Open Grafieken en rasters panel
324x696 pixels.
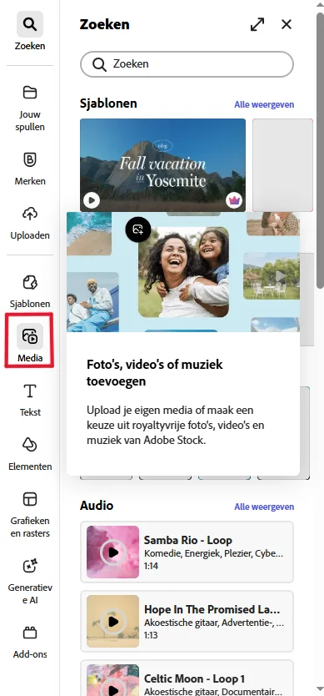(30, 514)
